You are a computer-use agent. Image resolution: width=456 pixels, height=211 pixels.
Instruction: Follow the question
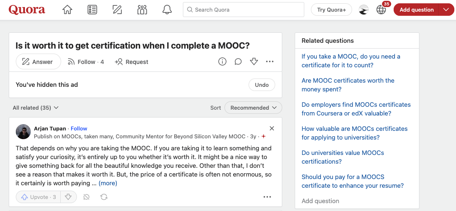point(86,62)
